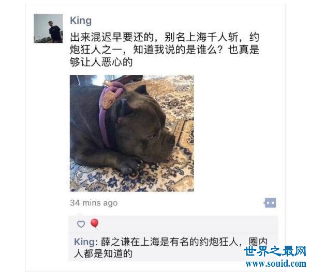The height and width of the screenshot is (272, 310).
Task: Click the '34 mins ago' timestamp
Action: click(94, 203)
